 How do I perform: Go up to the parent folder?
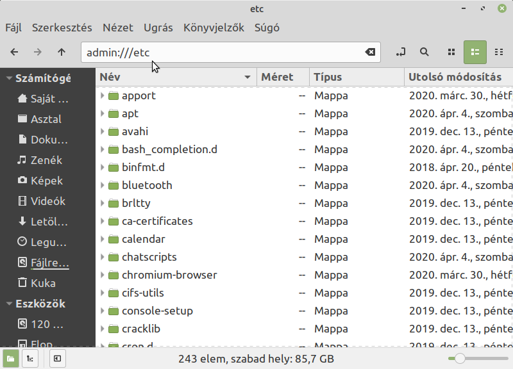pos(62,52)
